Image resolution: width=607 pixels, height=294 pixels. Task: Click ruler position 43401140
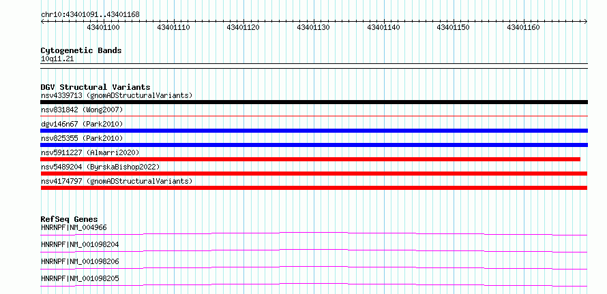click(383, 27)
